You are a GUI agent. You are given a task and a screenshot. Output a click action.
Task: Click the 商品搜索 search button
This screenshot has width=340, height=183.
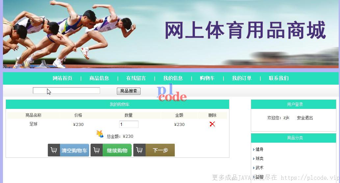129,91
